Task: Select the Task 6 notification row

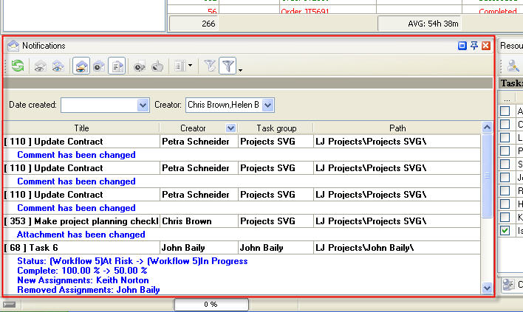Action: coord(81,248)
